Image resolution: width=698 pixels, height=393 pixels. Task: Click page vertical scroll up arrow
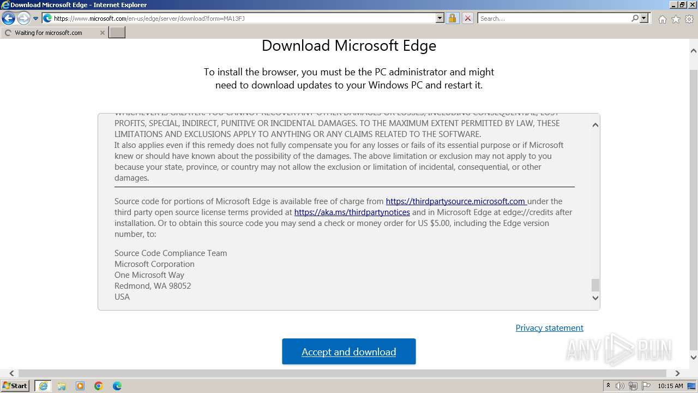click(x=694, y=51)
